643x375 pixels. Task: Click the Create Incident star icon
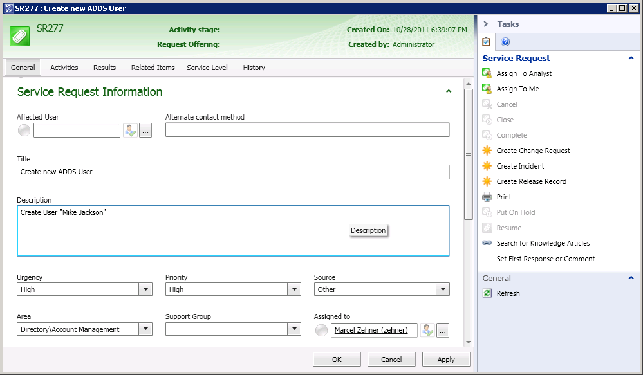487,166
